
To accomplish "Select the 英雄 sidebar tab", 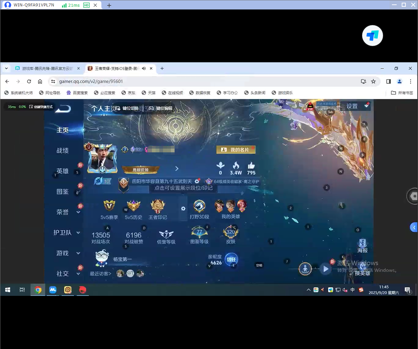I will 63,171.
